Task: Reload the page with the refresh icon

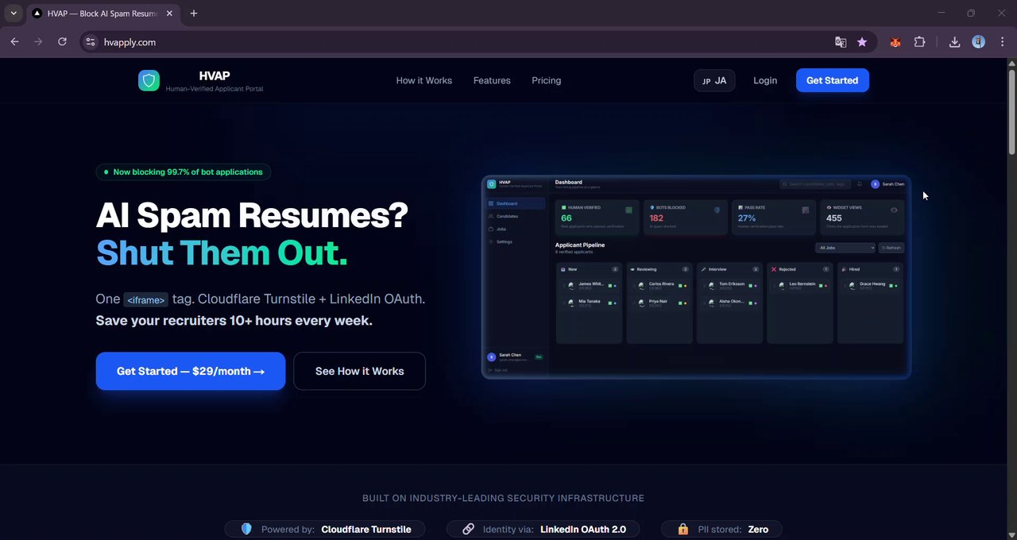Action: tap(62, 42)
